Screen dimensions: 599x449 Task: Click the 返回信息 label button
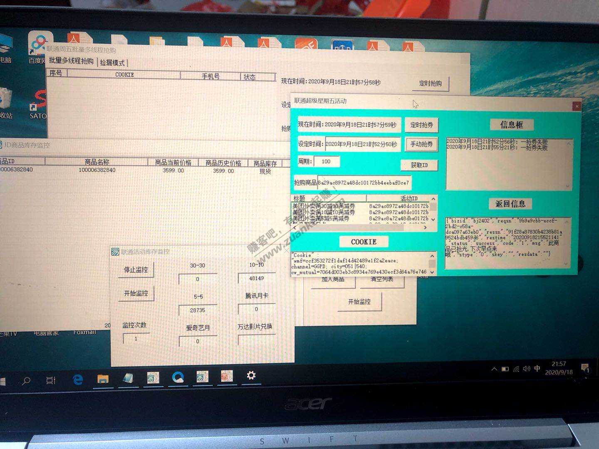510,204
